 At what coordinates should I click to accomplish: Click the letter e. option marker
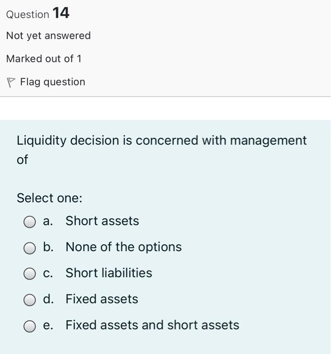[x=49, y=325]
